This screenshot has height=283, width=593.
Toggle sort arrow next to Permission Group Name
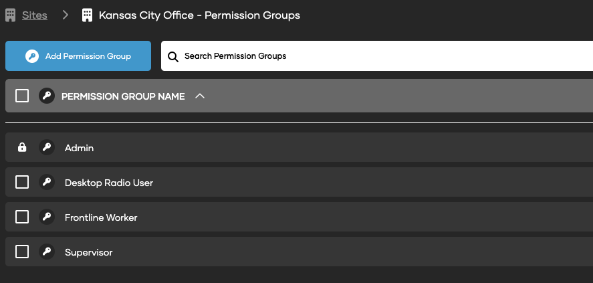point(199,96)
